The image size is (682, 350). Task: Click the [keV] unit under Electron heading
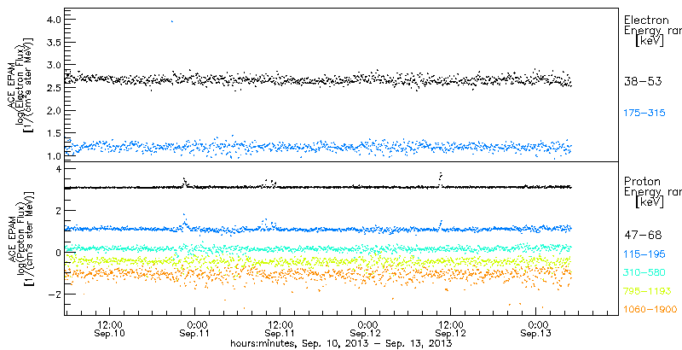coord(650,41)
